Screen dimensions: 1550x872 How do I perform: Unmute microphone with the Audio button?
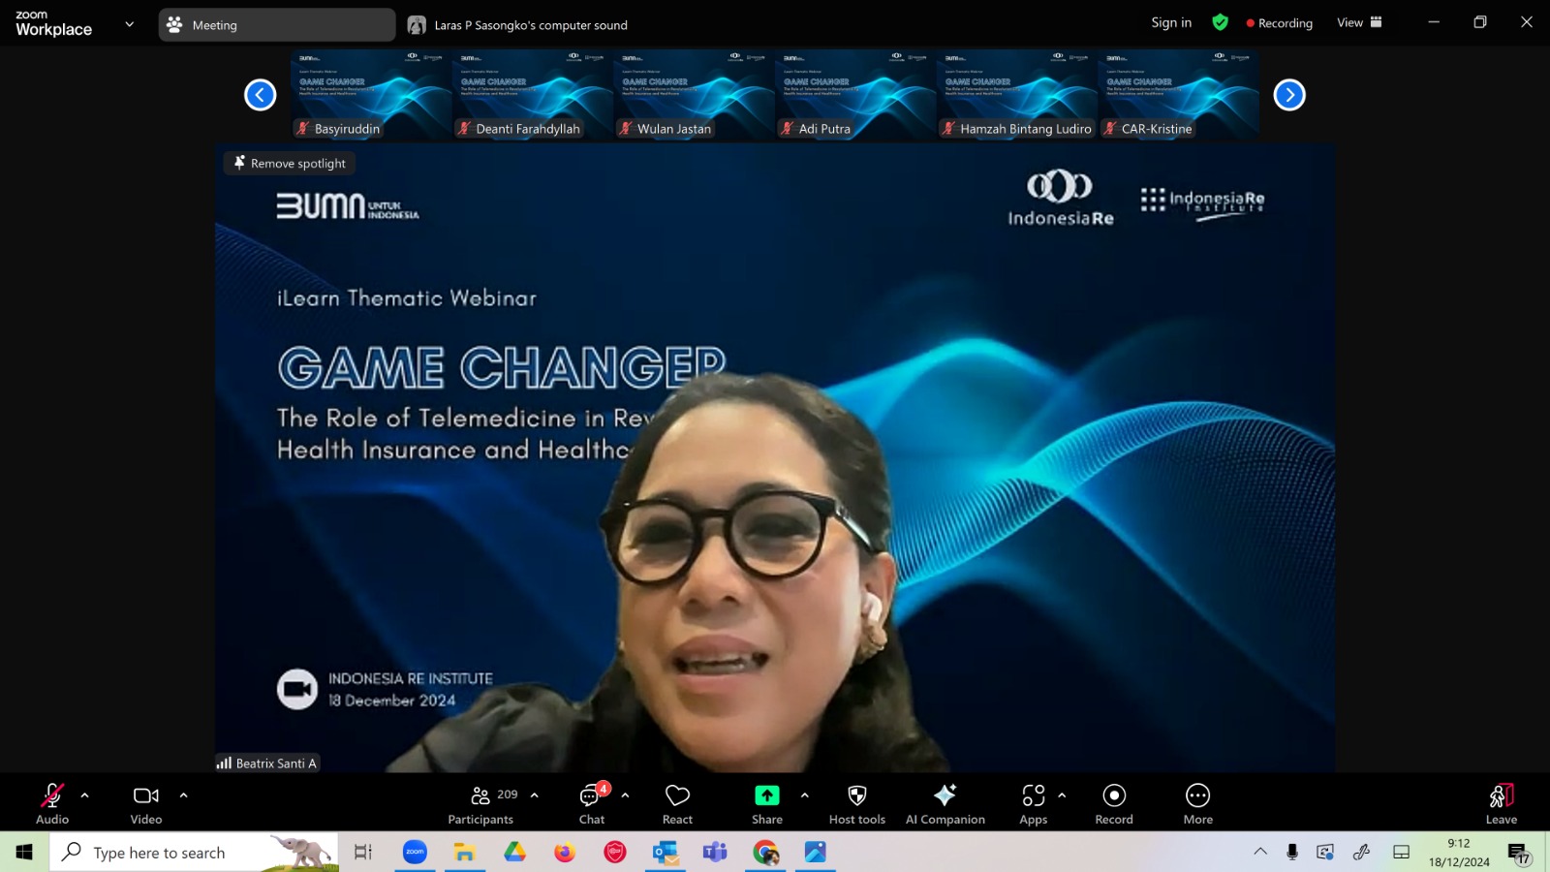click(x=52, y=803)
